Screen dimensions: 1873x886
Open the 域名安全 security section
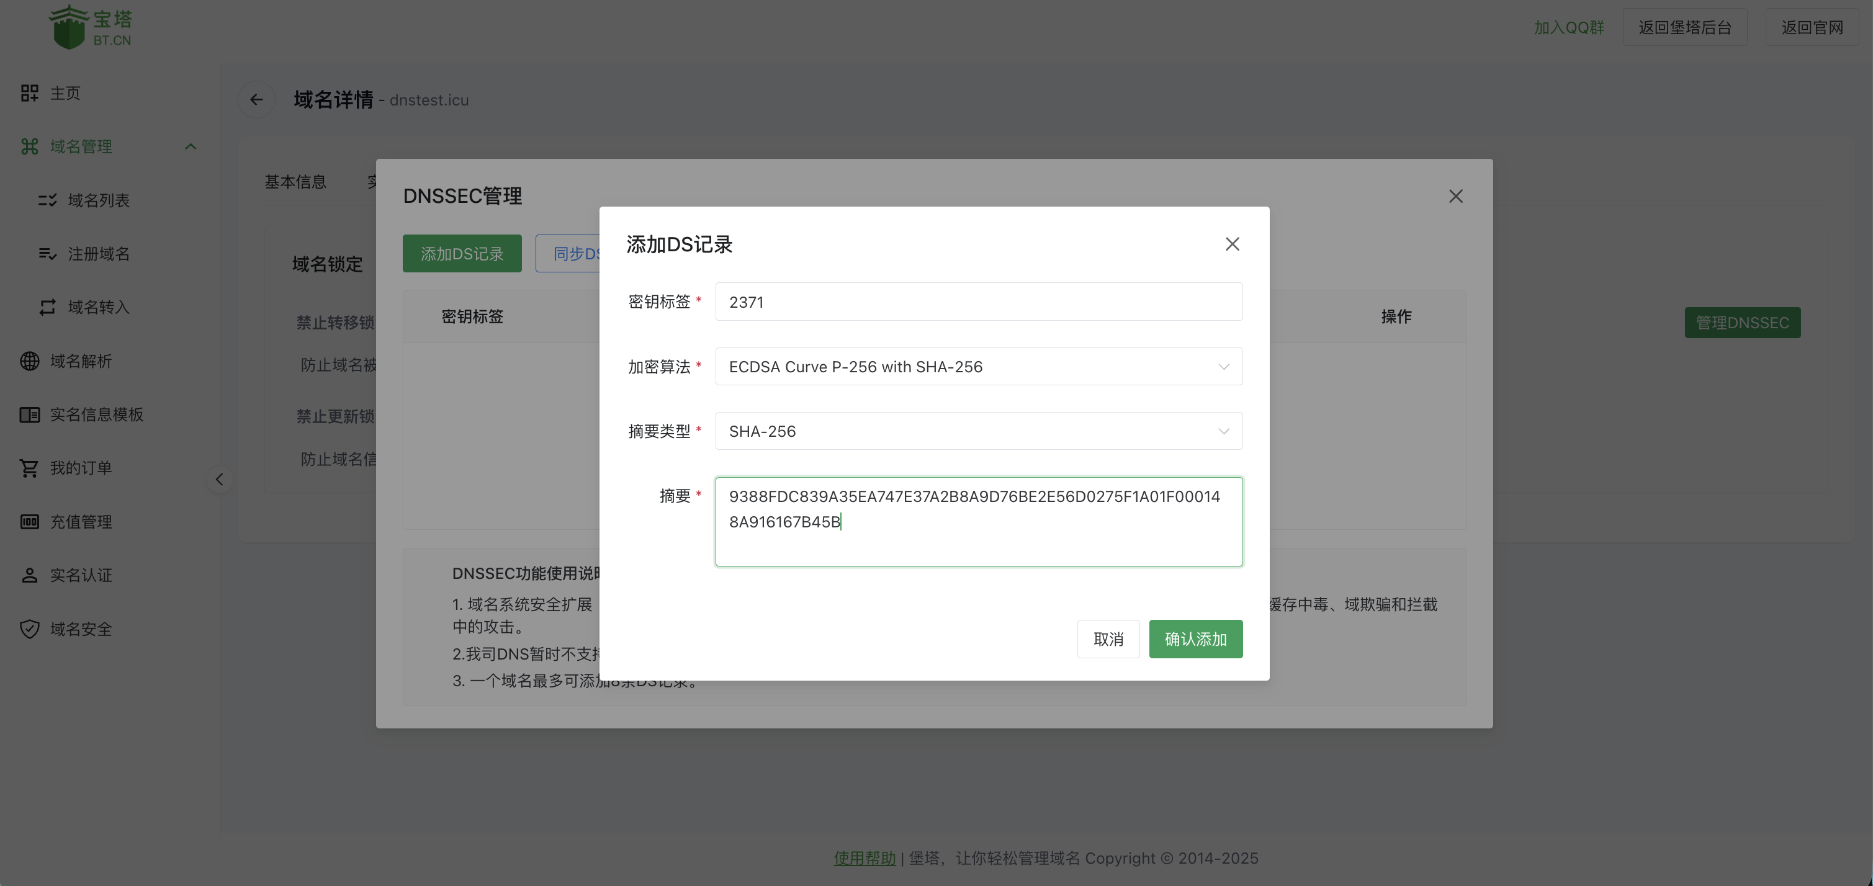(x=80, y=629)
